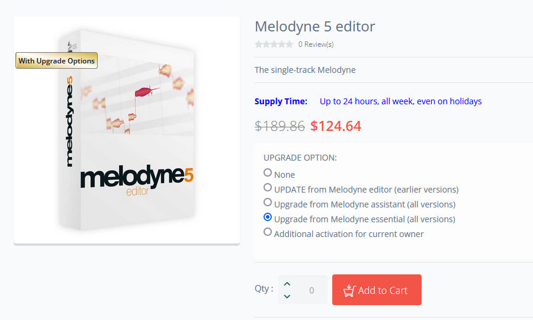Image resolution: width=533 pixels, height=320 pixels.
Task: Click the Melodyne 5 editor title
Action: coord(314,27)
